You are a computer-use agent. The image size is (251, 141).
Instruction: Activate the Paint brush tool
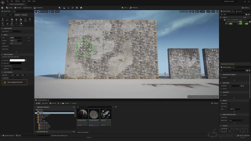pyautogui.click(x=7, y=20)
